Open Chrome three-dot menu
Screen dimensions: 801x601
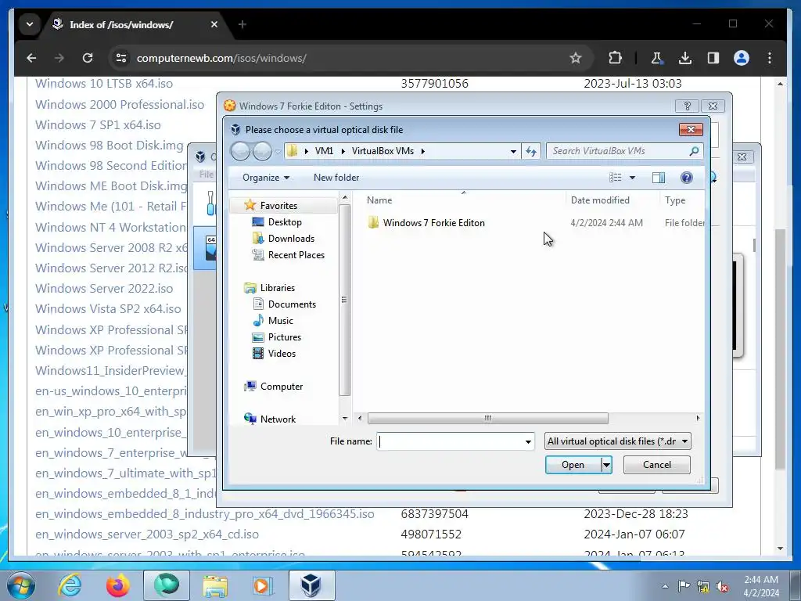tap(770, 58)
